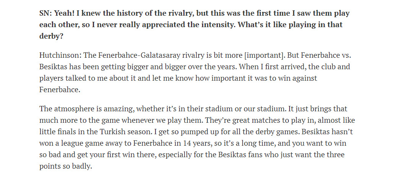This screenshot has width=403, height=174.
Task: Click the bracketed word '[important]'
Action: 248,55
